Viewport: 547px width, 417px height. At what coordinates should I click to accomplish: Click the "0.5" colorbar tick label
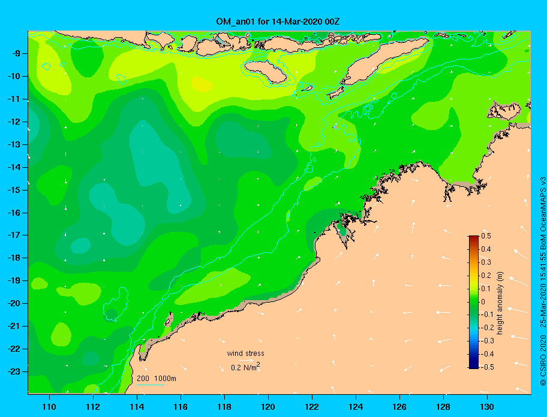(486, 236)
